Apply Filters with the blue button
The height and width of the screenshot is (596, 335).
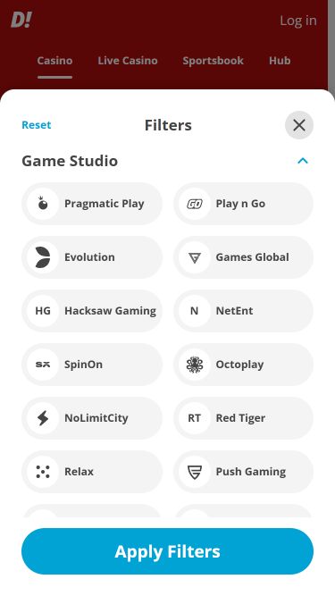click(168, 551)
